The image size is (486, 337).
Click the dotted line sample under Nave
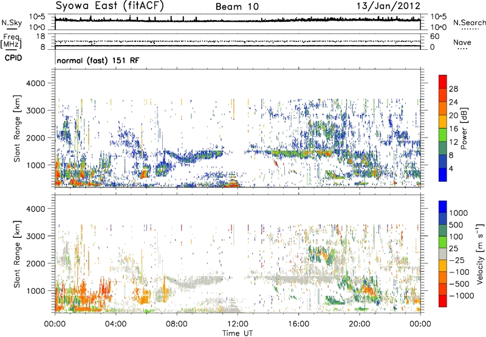click(463, 49)
